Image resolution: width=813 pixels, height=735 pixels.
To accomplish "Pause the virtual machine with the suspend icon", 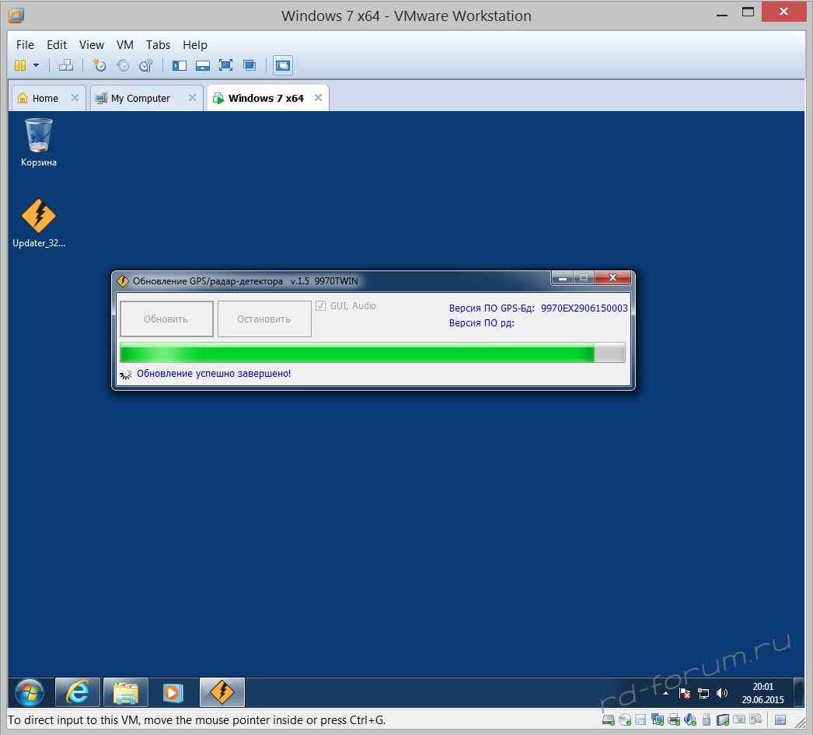I will (19, 65).
